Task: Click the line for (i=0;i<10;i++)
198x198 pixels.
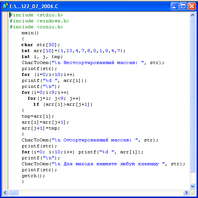Action: 48,74
